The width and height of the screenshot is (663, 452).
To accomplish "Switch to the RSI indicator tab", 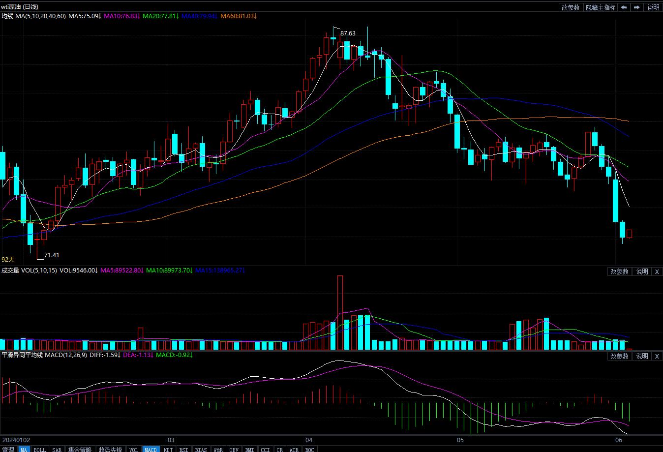I will coord(183,450).
